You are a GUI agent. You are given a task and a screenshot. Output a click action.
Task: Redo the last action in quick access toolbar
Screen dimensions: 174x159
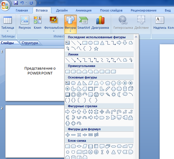click(32, 3)
